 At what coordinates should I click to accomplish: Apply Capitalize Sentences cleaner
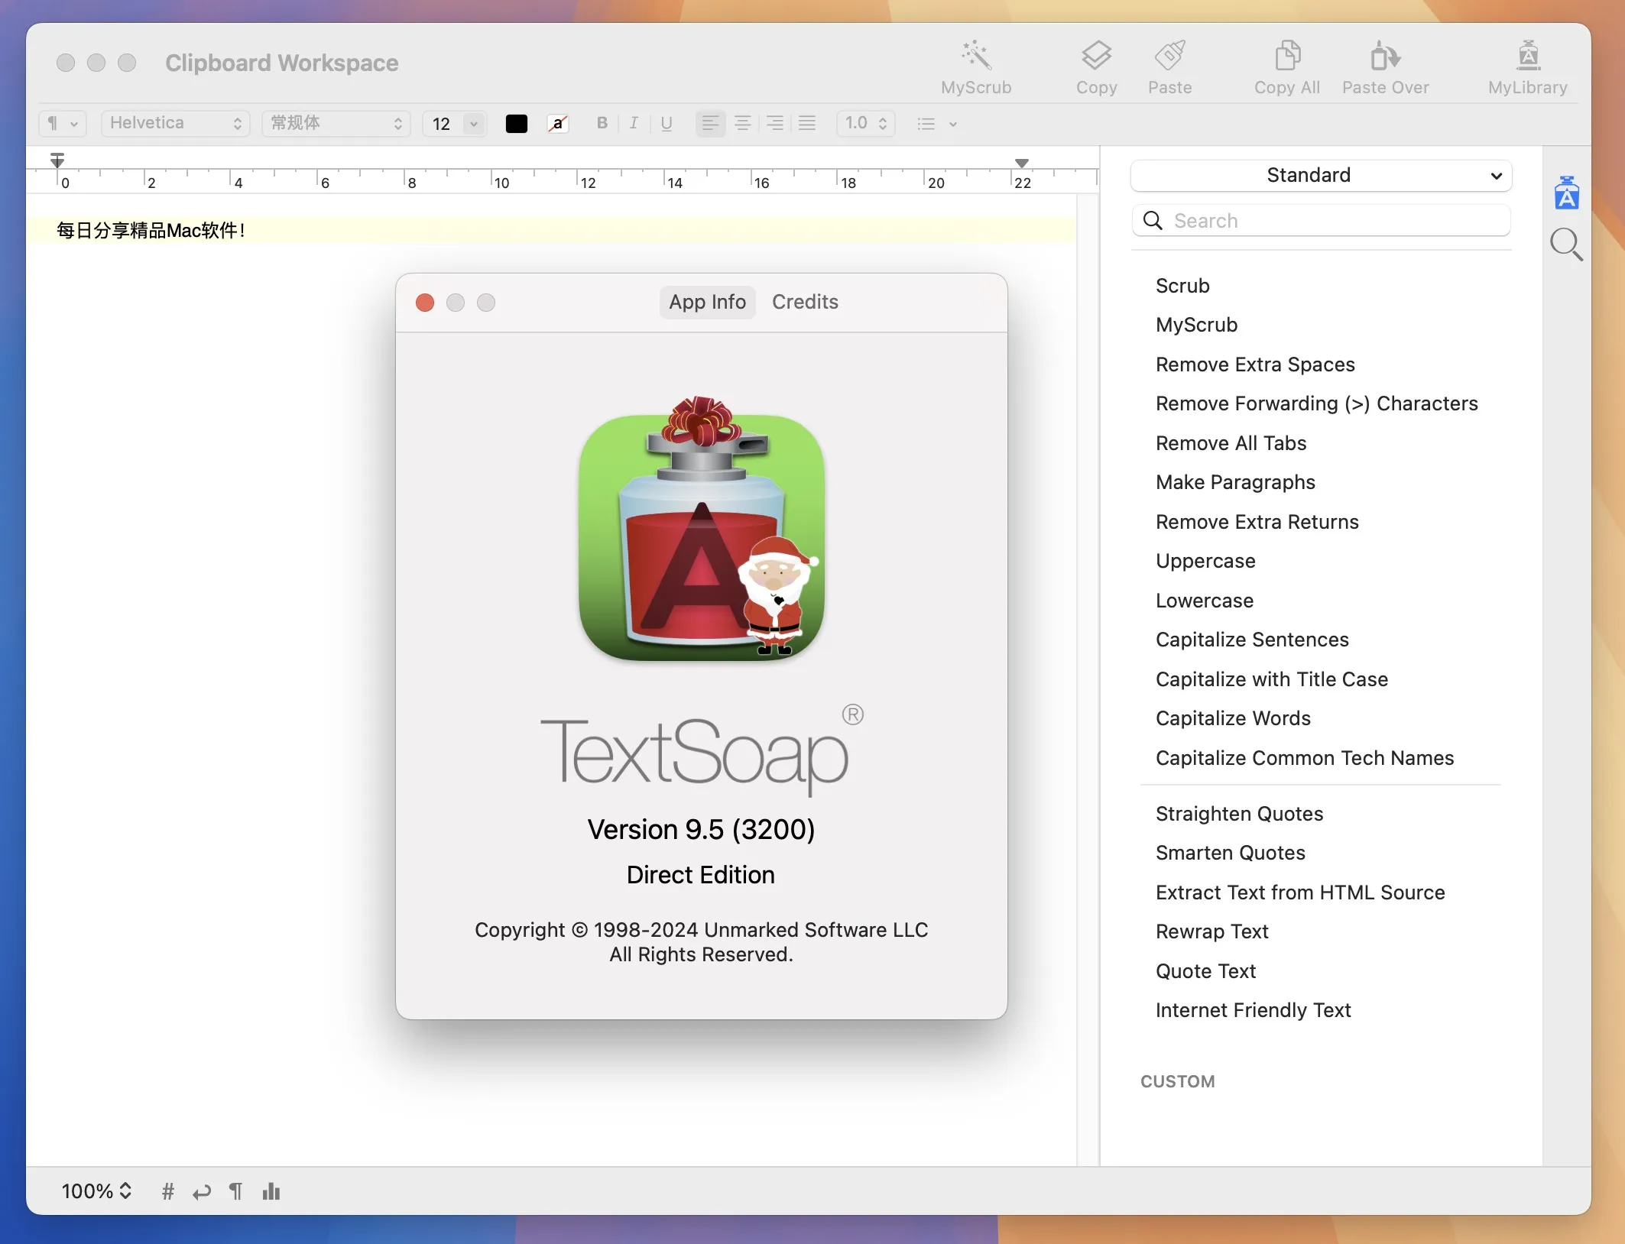(x=1252, y=640)
